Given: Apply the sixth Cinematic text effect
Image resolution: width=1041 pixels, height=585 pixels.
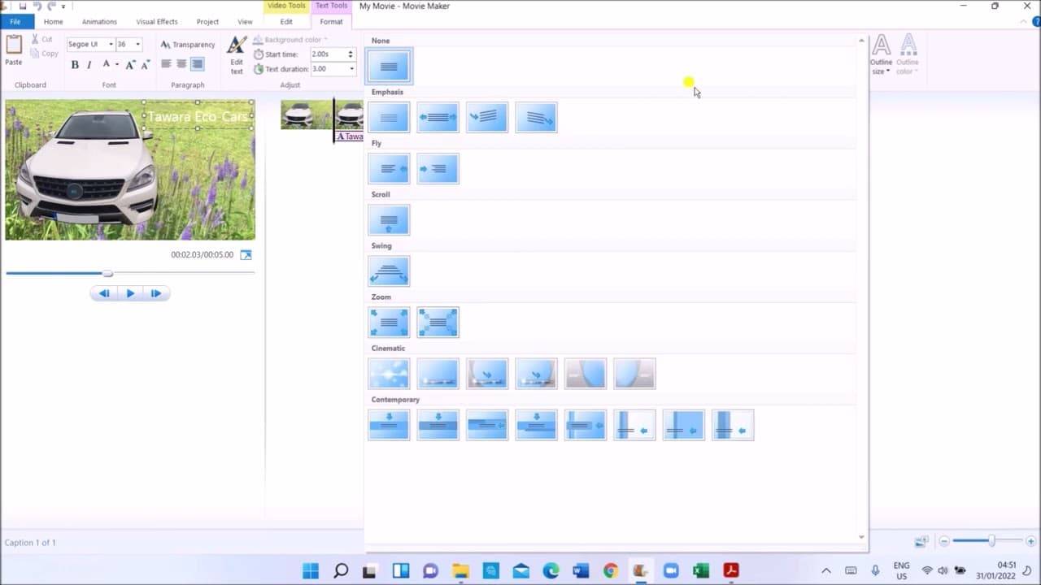Looking at the screenshot, I should [x=634, y=373].
